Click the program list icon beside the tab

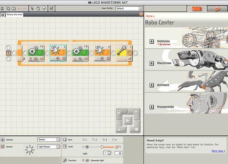click(3, 15)
